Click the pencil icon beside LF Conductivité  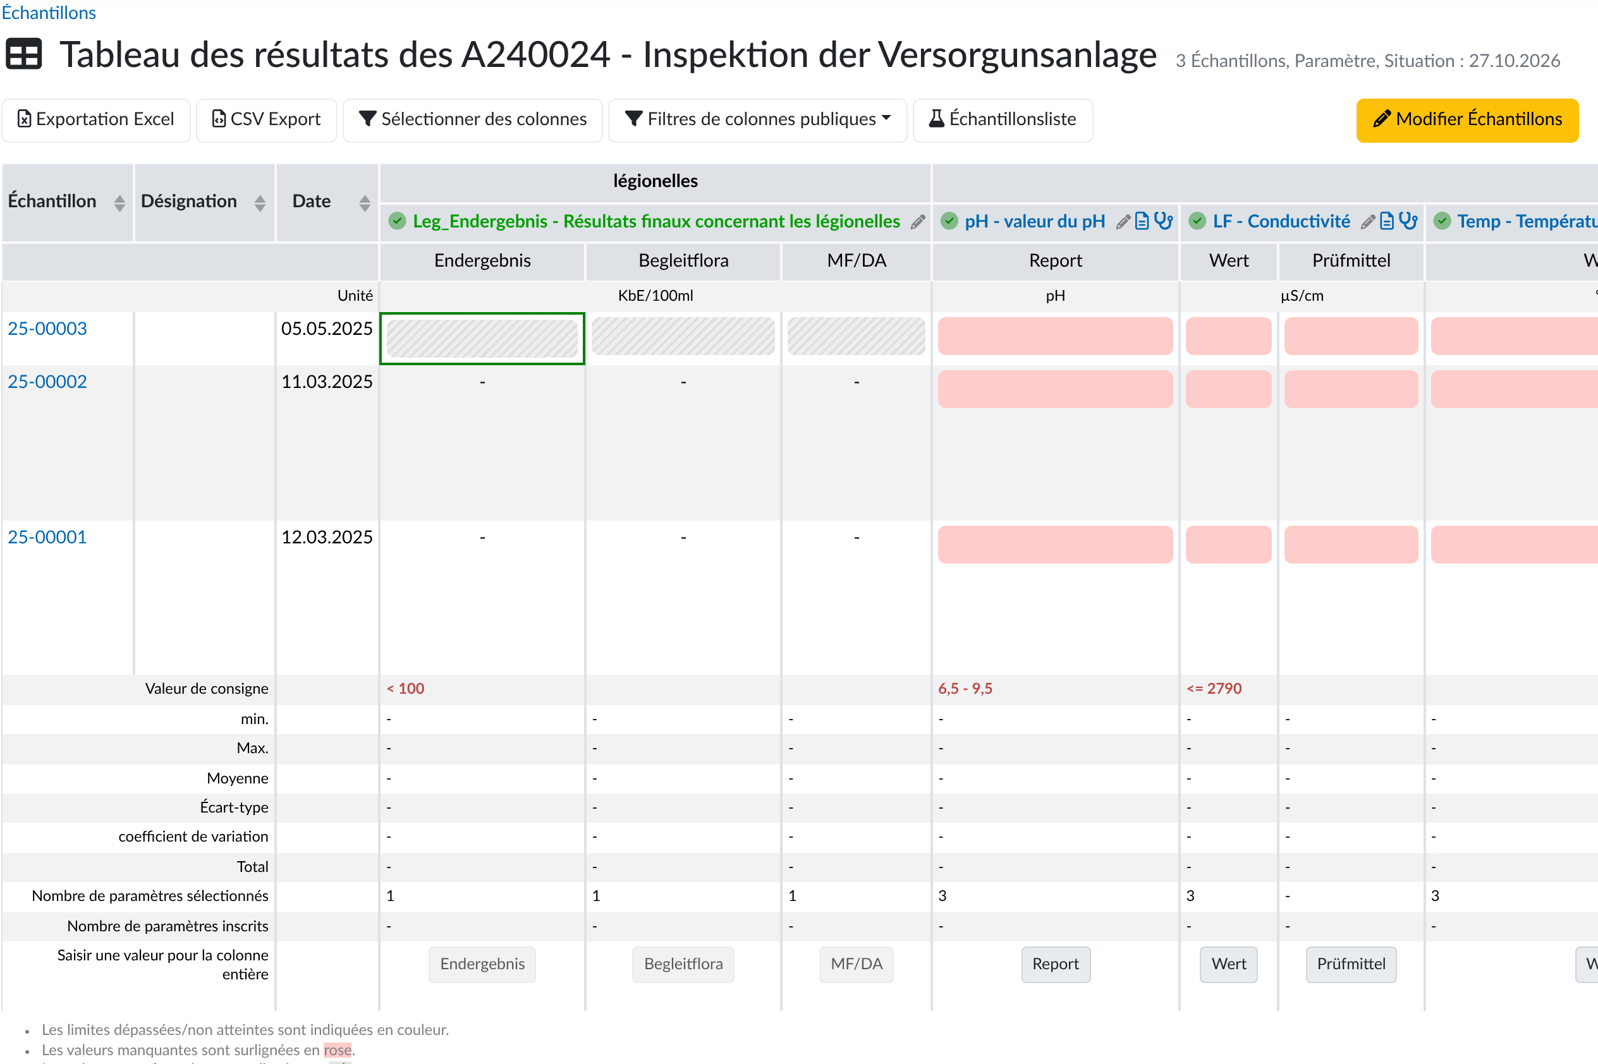[x=1368, y=222]
